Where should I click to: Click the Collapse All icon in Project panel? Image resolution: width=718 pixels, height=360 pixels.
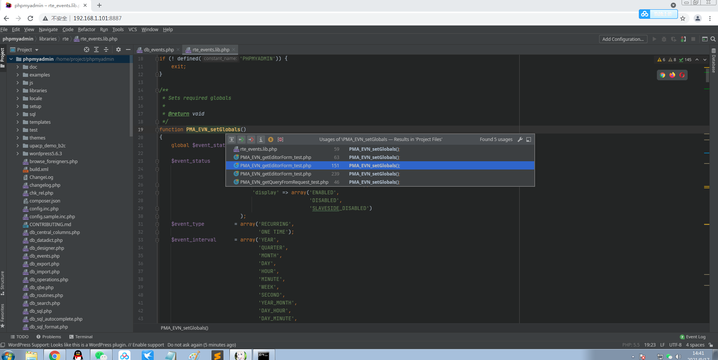[106, 49]
